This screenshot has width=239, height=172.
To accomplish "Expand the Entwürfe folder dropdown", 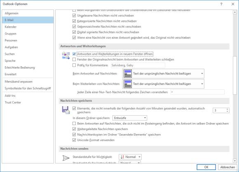I will (x=130, y=118).
